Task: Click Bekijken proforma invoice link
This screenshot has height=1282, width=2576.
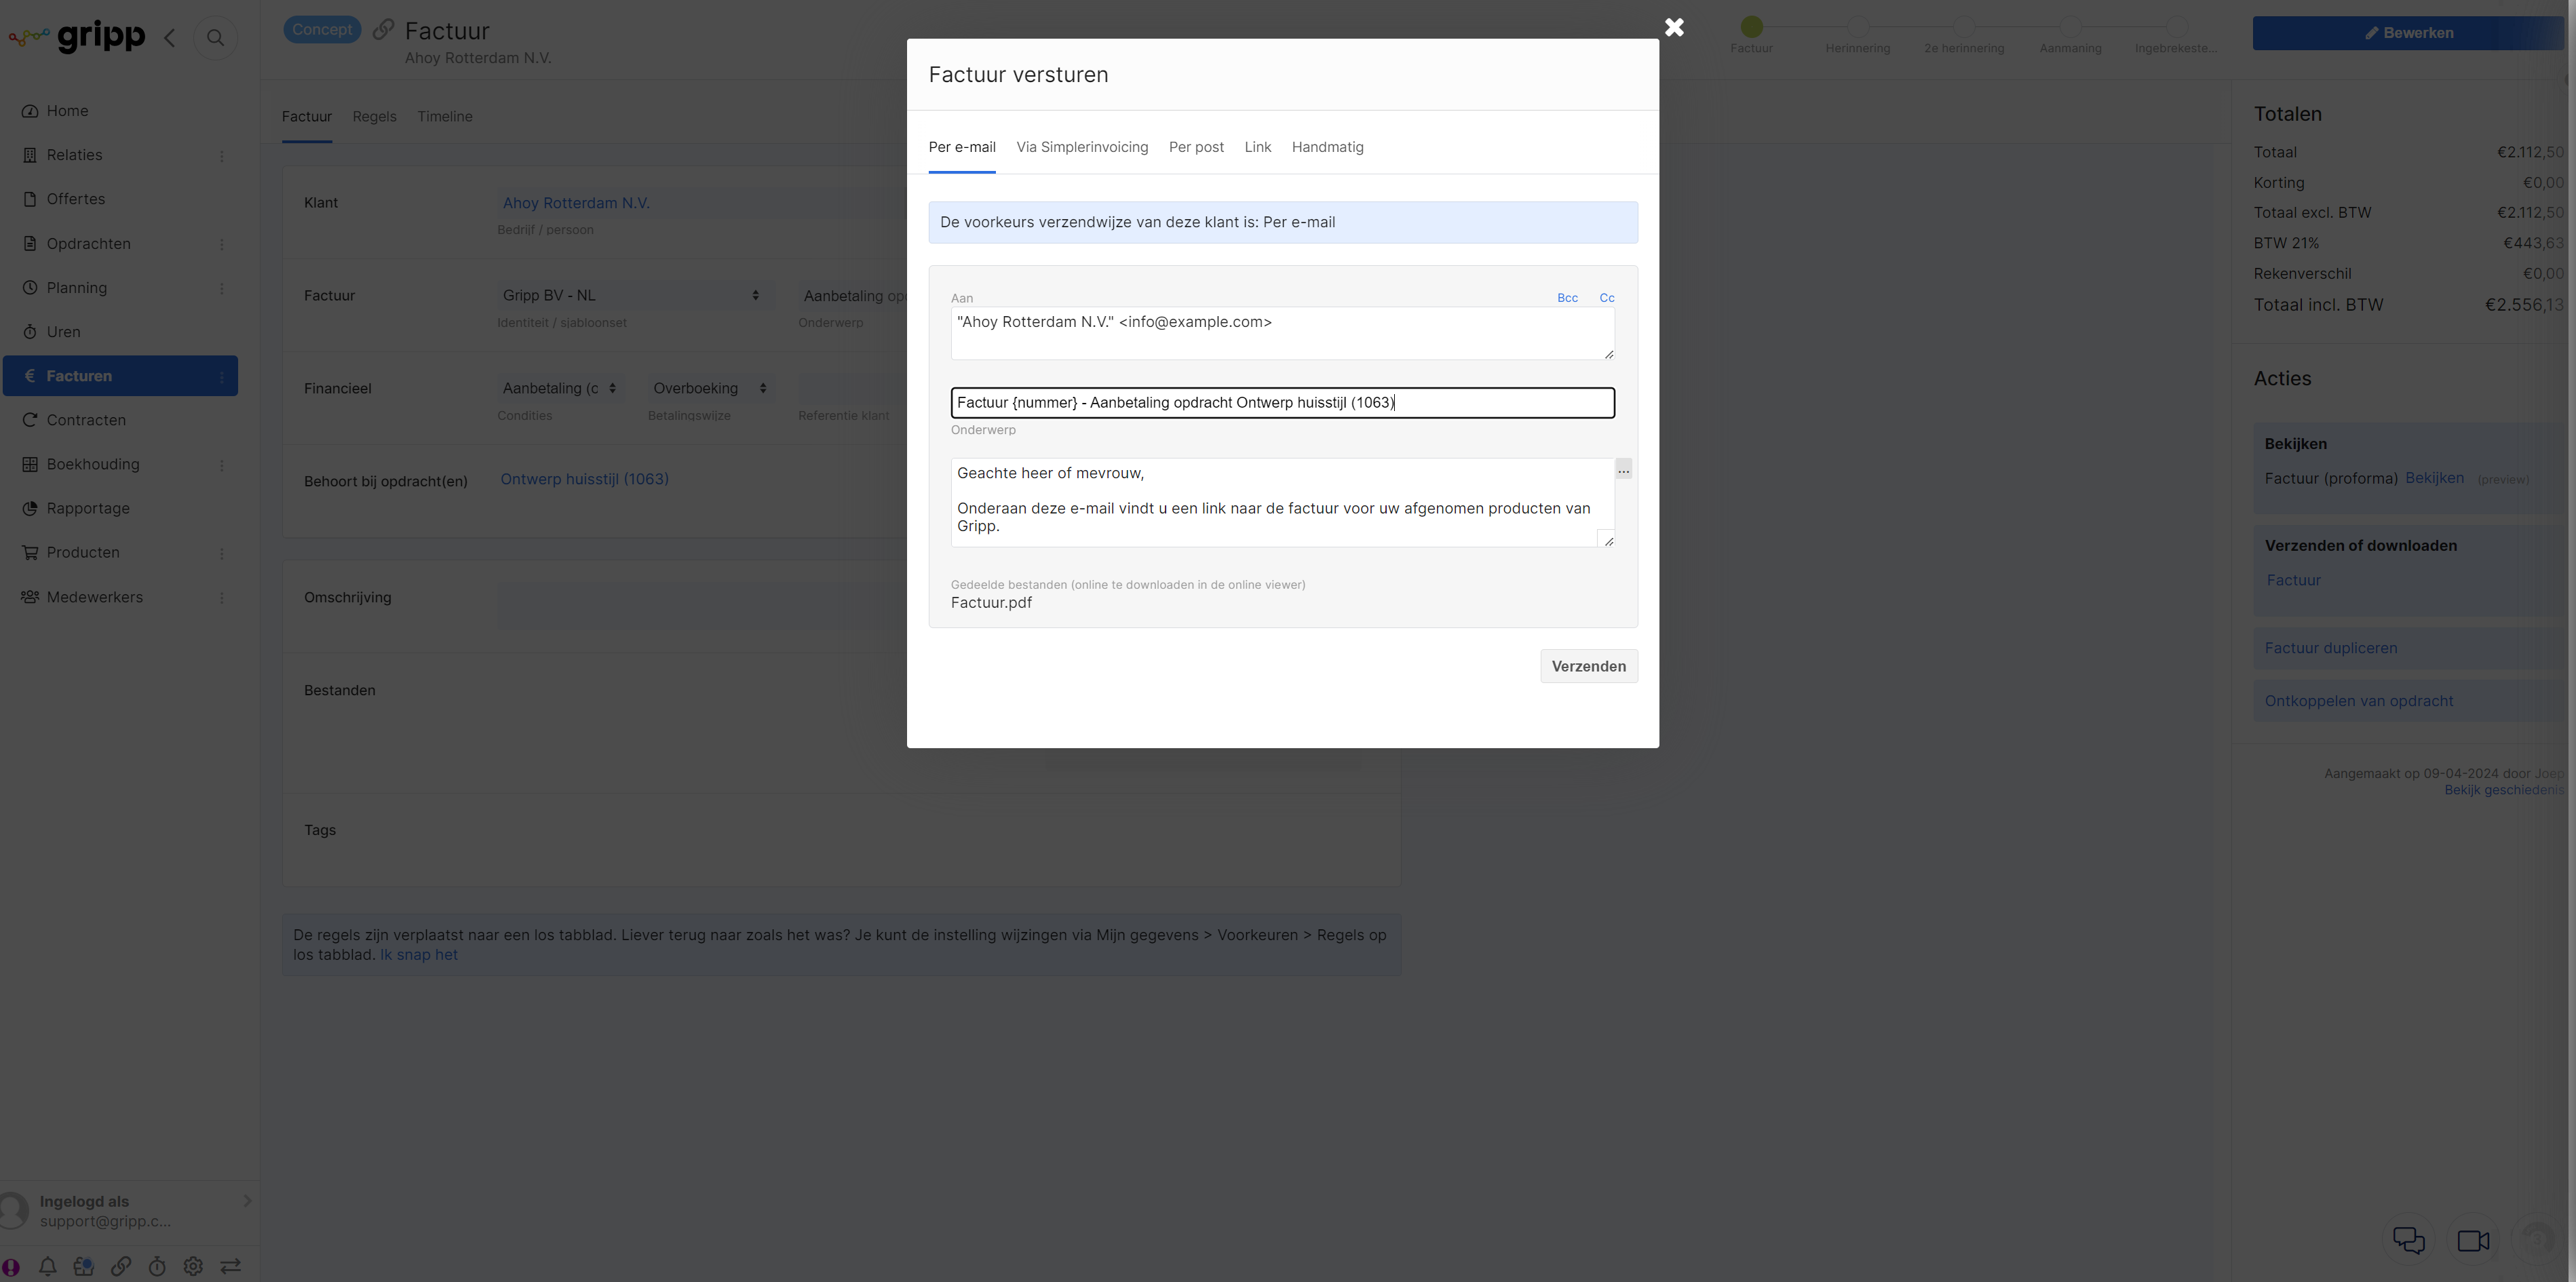Action: [x=2434, y=478]
